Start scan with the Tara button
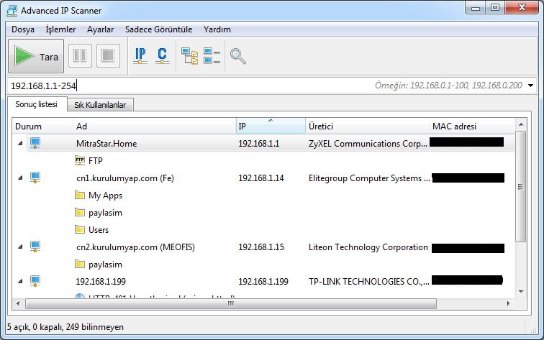Screen dimensions: 544x340 tap(36, 56)
